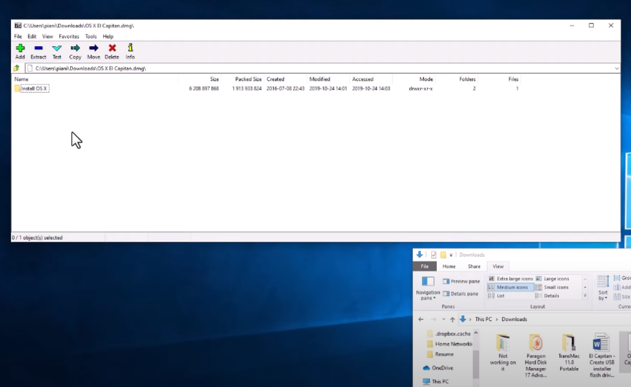Toggle Details pane in Explorer
631x387 pixels.
460,293
